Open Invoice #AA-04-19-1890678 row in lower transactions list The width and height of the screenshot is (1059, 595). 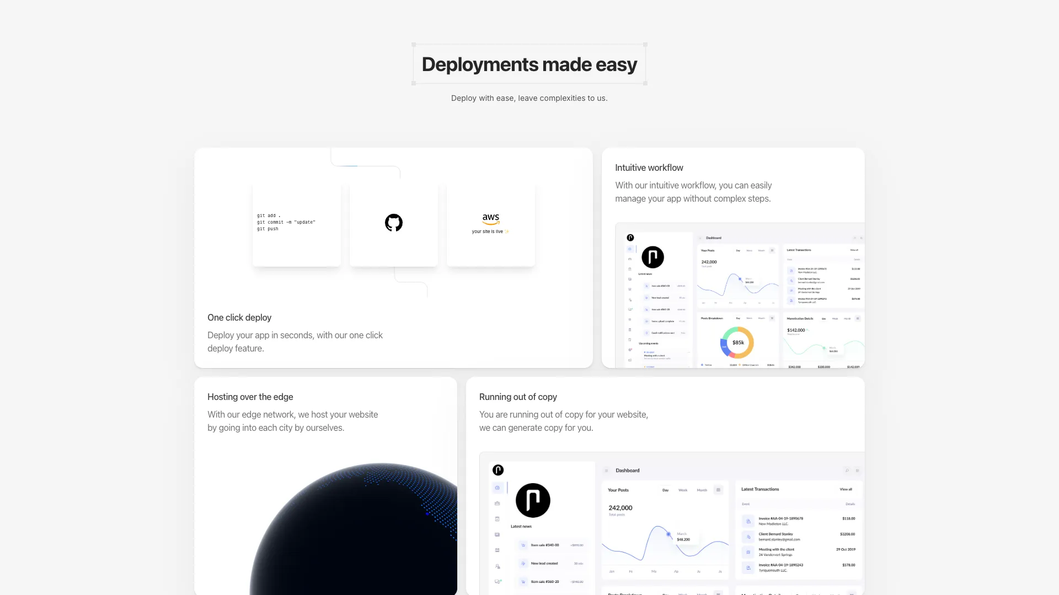point(780,521)
